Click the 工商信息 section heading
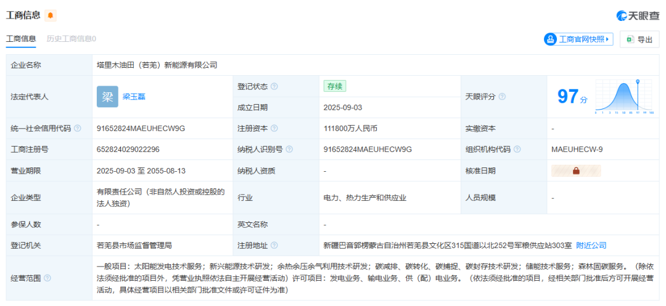 point(23,15)
